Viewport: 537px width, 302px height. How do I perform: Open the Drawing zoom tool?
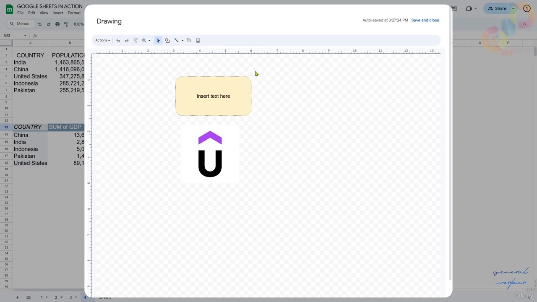pos(144,41)
